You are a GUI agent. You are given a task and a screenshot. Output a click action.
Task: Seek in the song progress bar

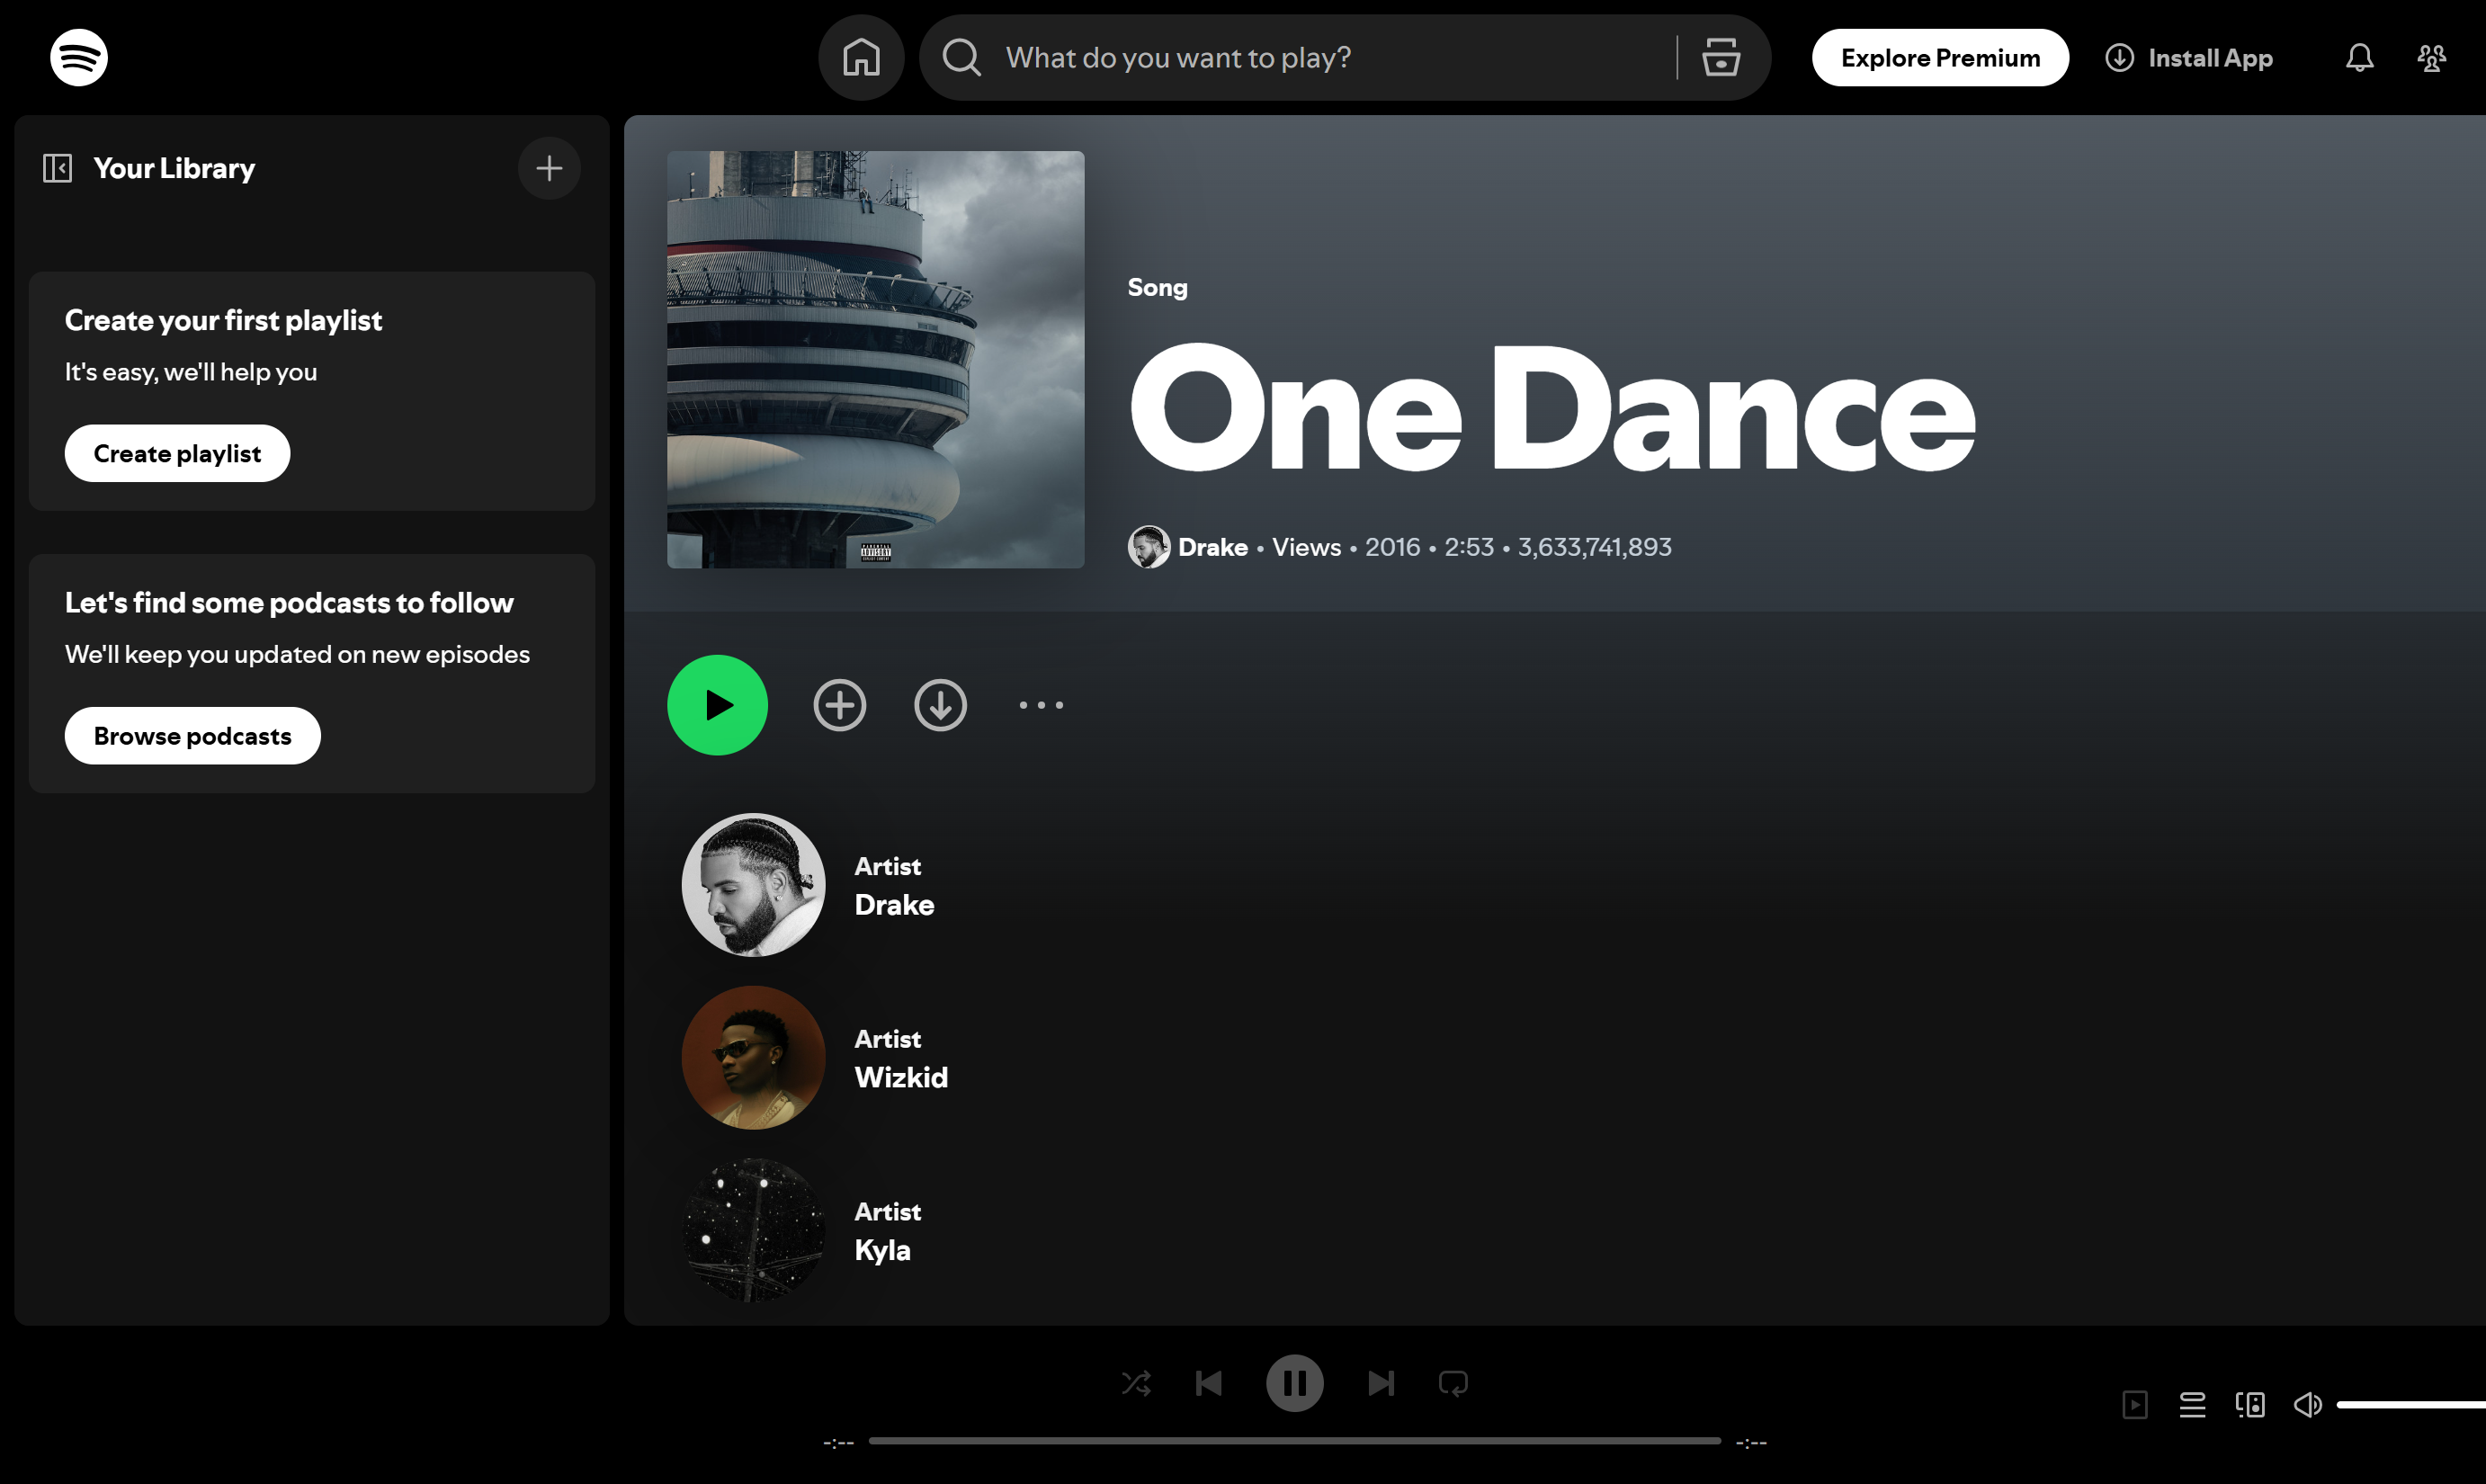[x=1295, y=1441]
